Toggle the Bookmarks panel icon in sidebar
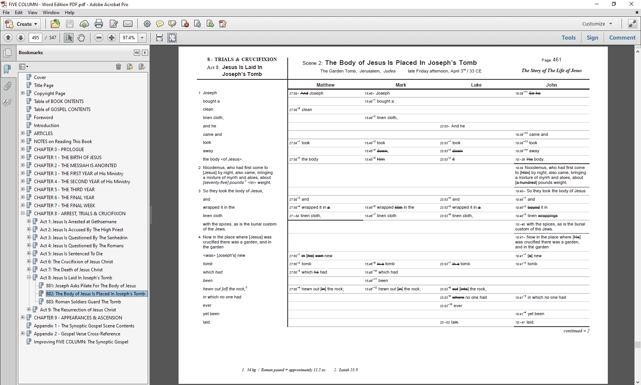The image size is (641, 385). pyautogui.click(x=7, y=69)
